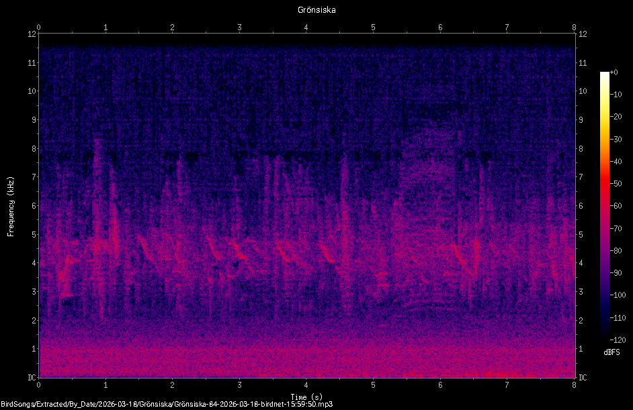Click the DC label on left axis

[32, 377]
